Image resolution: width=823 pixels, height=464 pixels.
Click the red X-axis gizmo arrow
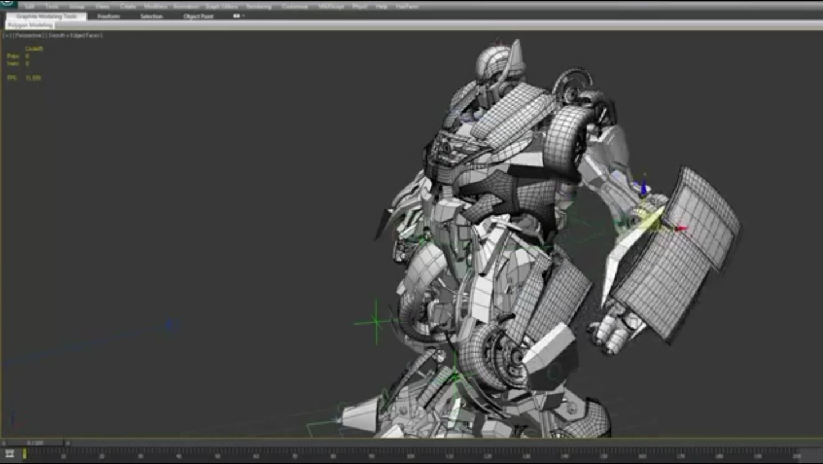[x=681, y=229]
